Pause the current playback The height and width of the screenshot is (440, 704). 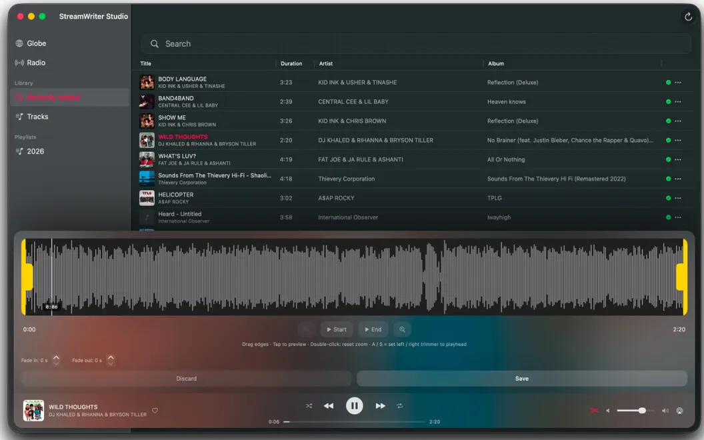point(354,406)
